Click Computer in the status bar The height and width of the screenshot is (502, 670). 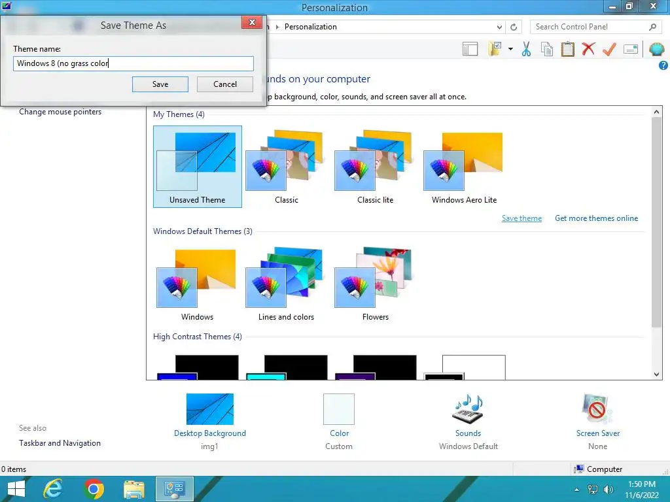[x=598, y=469]
